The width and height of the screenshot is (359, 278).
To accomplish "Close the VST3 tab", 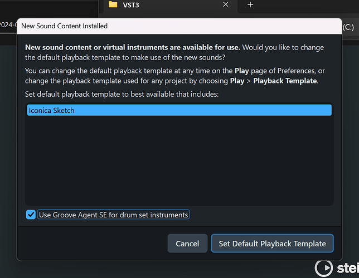I will pyautogui.click(x=226, y=4).
